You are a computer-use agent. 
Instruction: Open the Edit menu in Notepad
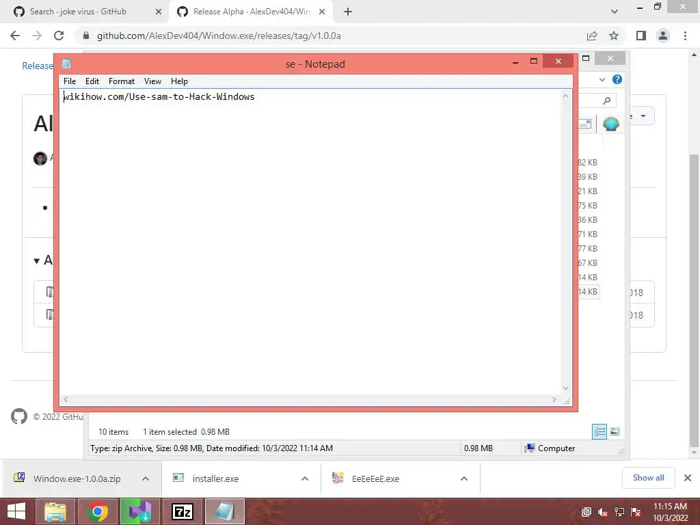(x=92, y=81)
